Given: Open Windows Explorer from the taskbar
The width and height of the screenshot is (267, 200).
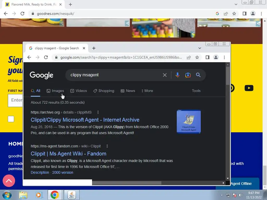Looking at the screenshot, I should (x=23, y=195).
